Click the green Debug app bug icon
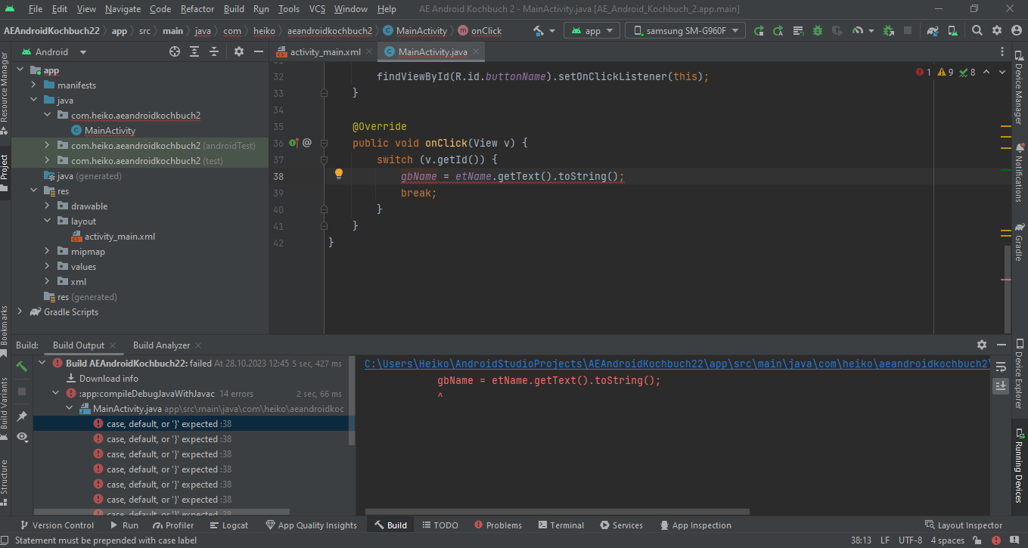 coord(818,31)
